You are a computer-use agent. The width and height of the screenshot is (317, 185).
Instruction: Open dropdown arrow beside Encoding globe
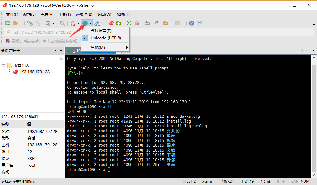coord(91,23)
